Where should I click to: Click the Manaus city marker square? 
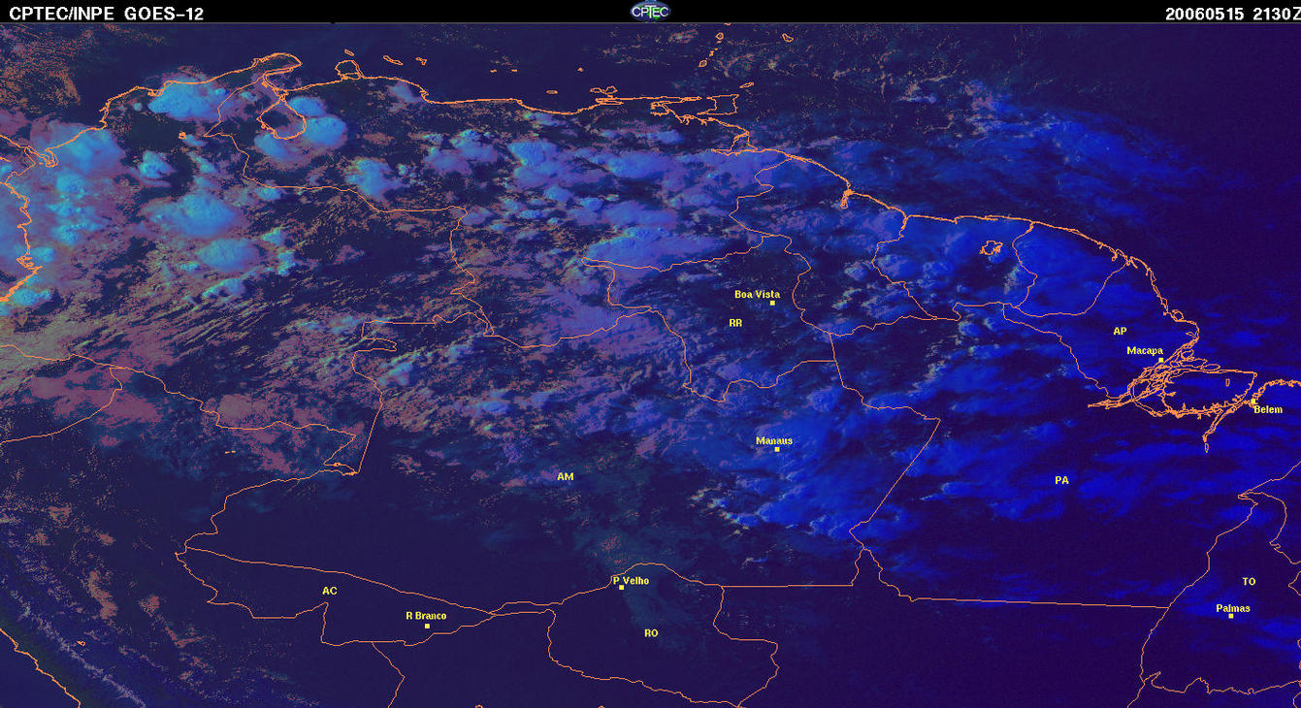pos(777,449)
